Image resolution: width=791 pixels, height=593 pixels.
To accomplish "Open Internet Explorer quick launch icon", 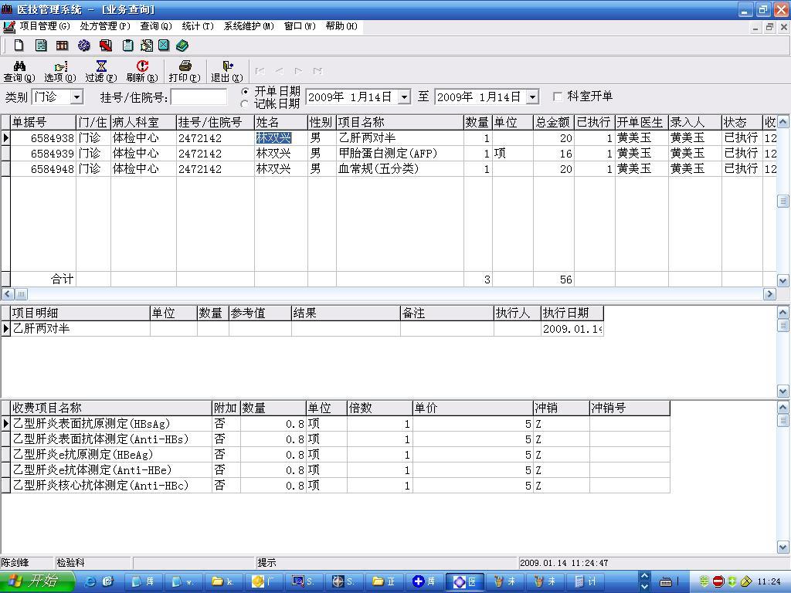I will point(91,581).
